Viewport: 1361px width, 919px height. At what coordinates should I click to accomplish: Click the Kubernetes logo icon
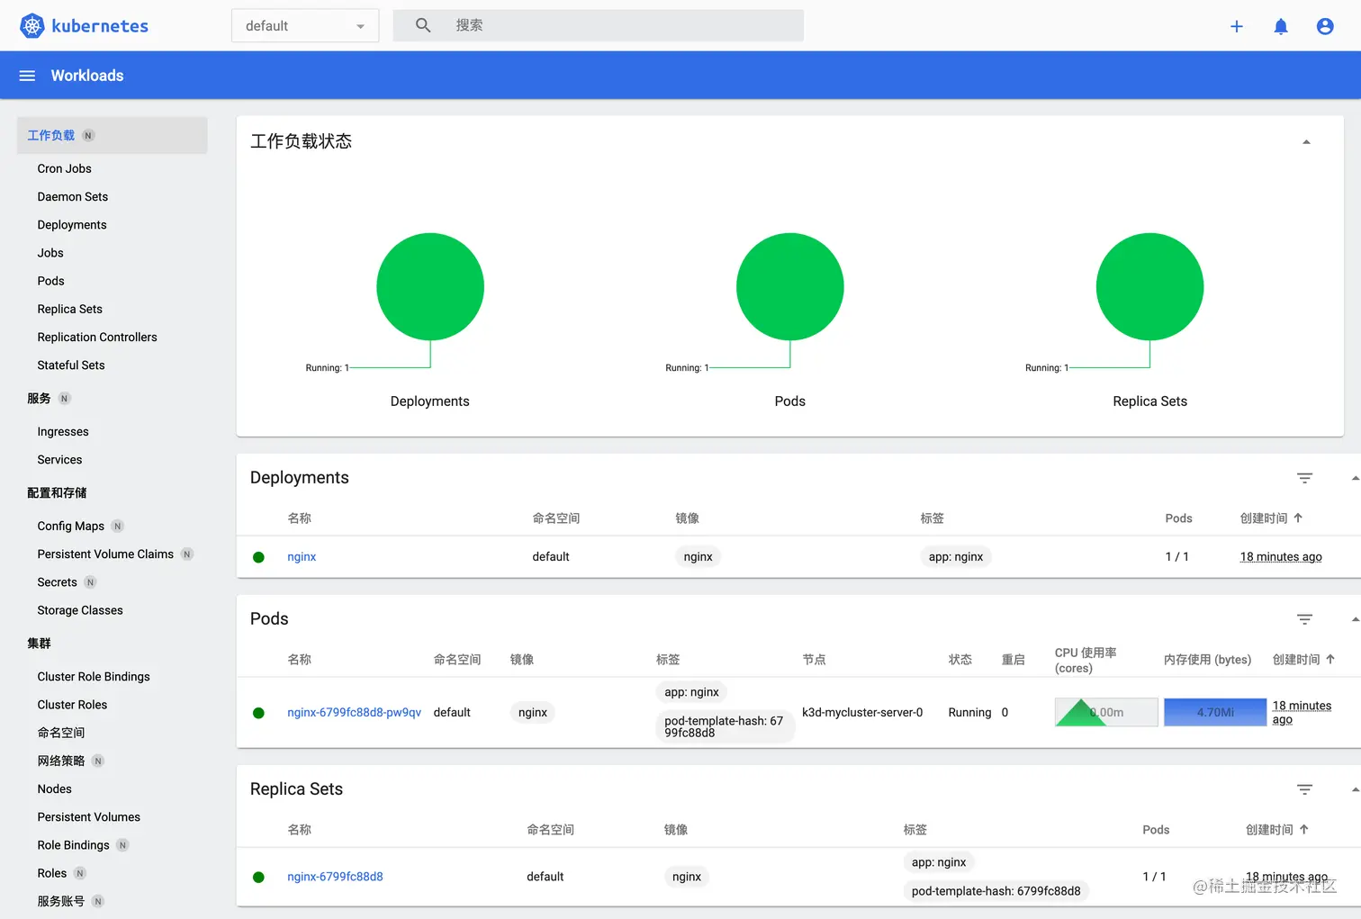(x=32, y=26)
